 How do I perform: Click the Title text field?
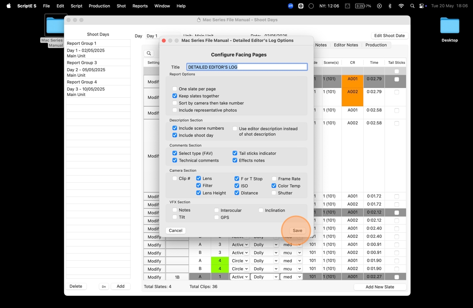click(247, 67)
